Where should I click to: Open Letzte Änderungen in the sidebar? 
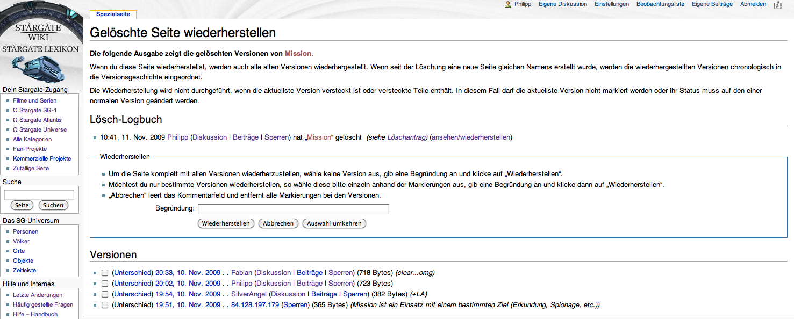[x=38, y=295]
